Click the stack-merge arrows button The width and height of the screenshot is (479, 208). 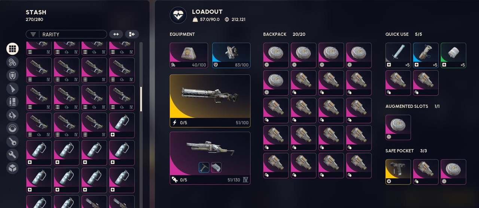click(116, 34)
